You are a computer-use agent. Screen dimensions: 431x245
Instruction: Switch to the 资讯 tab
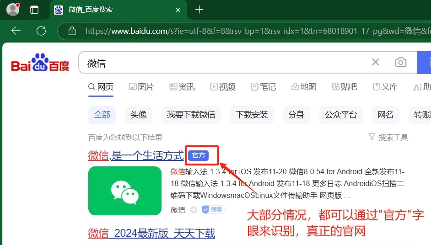point(182,87)
